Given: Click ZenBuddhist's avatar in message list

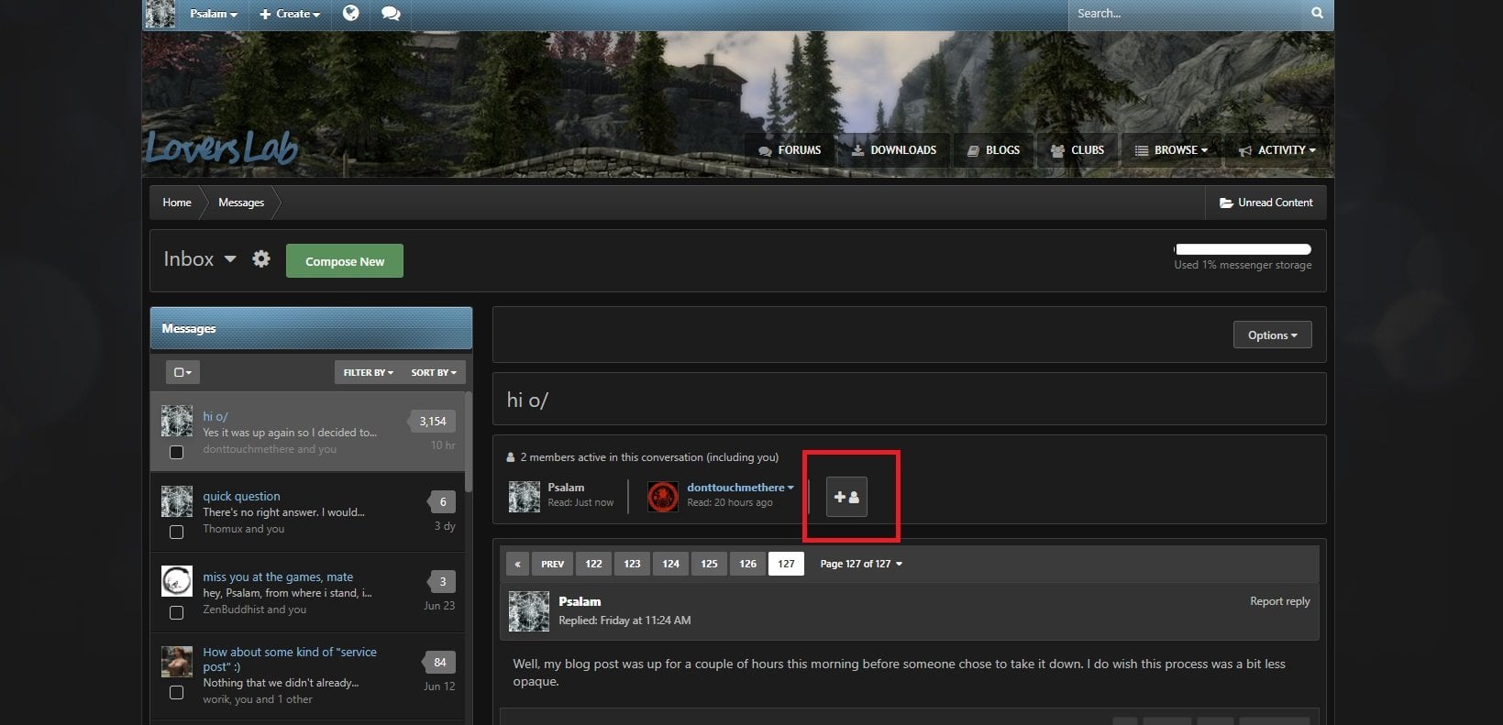Looking at the screenshot, I should point(177,581).
